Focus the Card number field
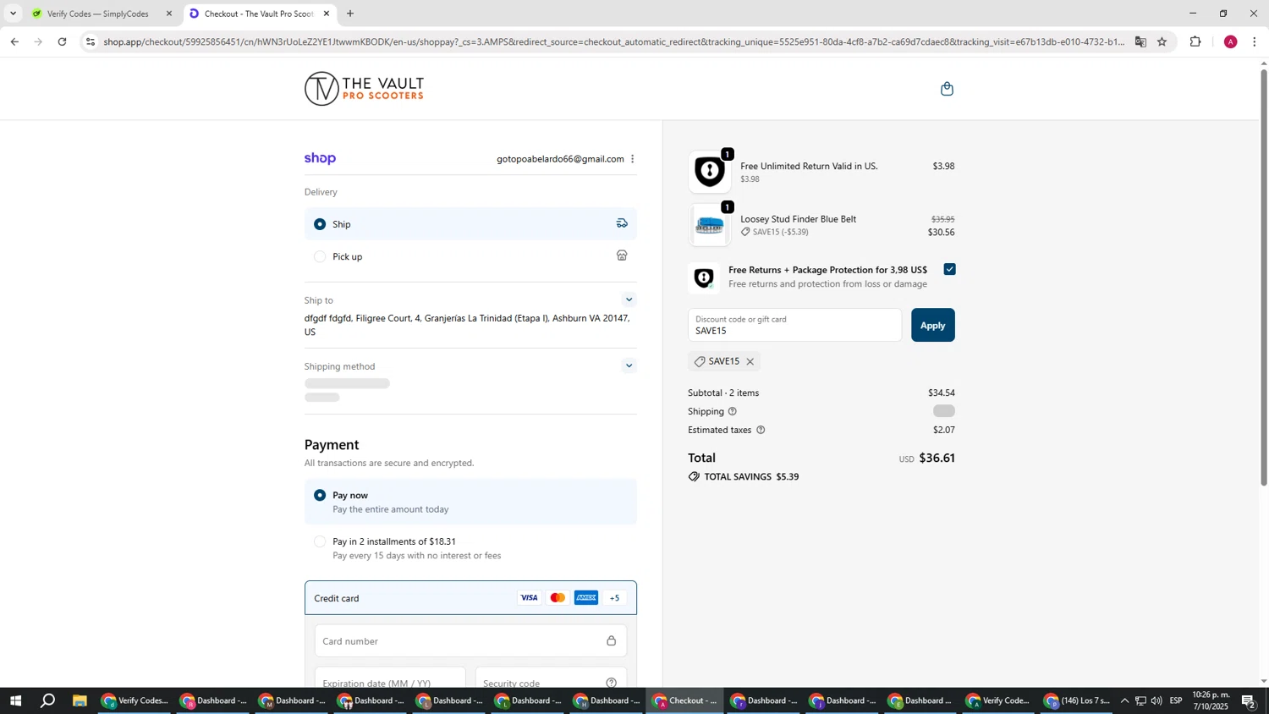The image size is (1269, 714). (470, 640)
